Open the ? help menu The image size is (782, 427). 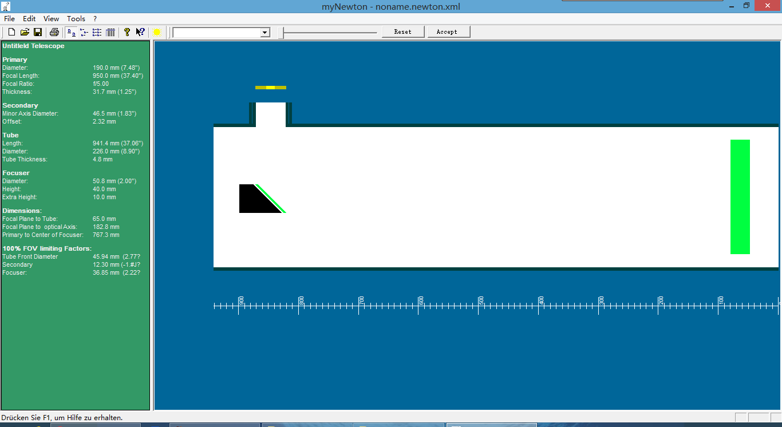click(95, 19)
